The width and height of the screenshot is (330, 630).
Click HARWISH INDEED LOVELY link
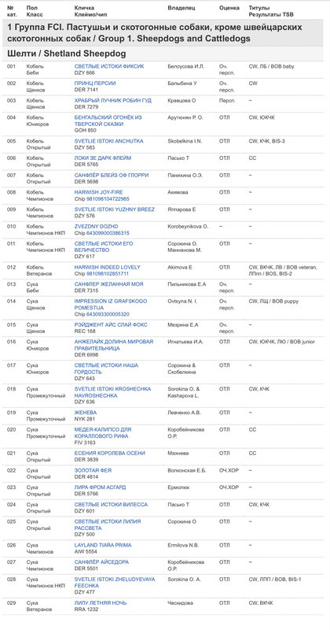(108, 267)
